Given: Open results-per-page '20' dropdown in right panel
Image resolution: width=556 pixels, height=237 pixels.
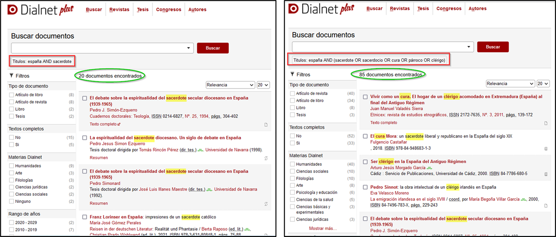Looking at the screenshot, I should click(543, 84).
